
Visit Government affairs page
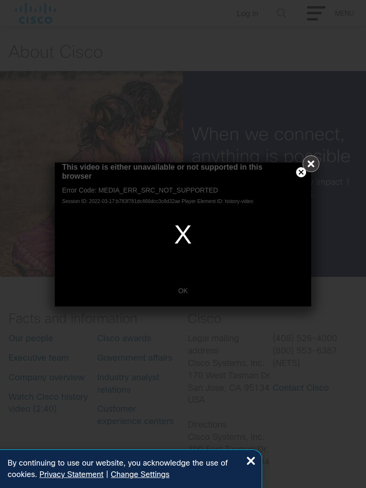point(135,358)
